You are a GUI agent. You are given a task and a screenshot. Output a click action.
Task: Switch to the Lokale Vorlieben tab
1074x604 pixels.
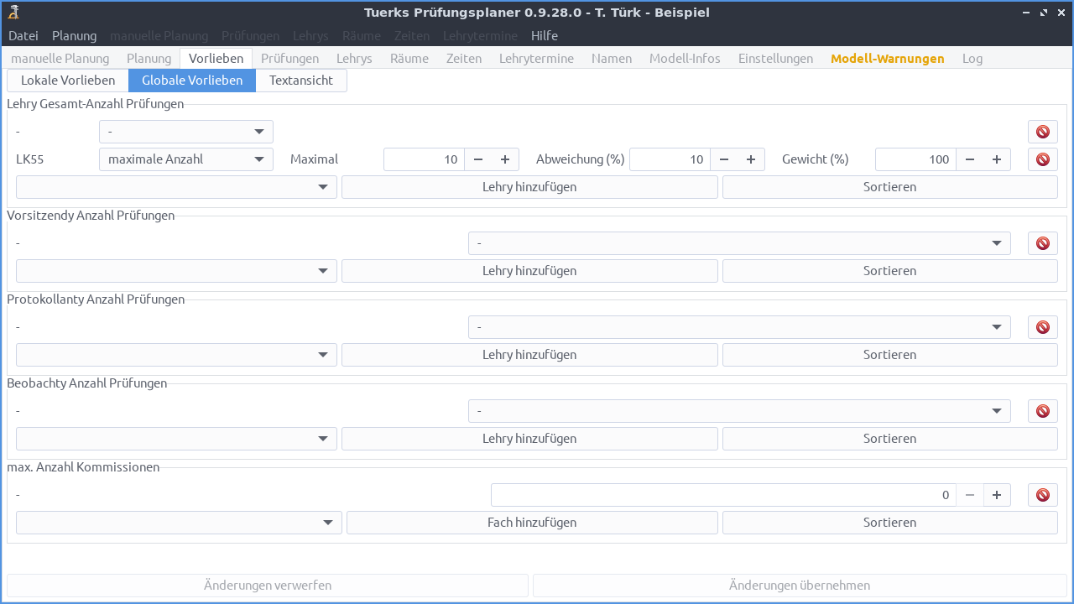click(x=68, y=81)
